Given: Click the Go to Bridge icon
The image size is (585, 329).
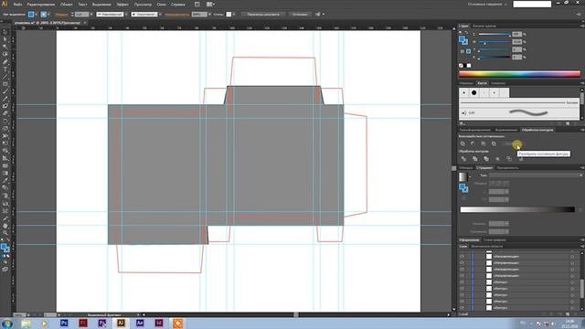Looking at the screenshot, I should point(197,4).
